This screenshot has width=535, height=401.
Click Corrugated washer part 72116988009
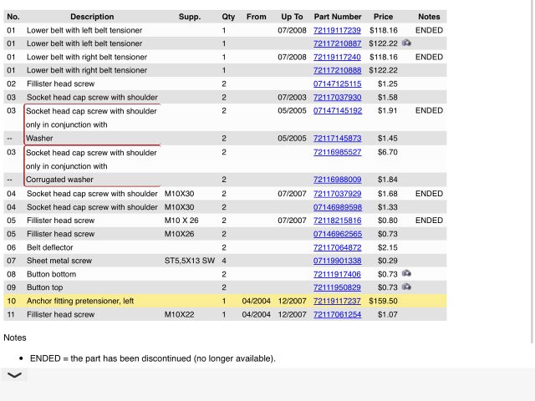pyautogui.click(x=337, y=180)
